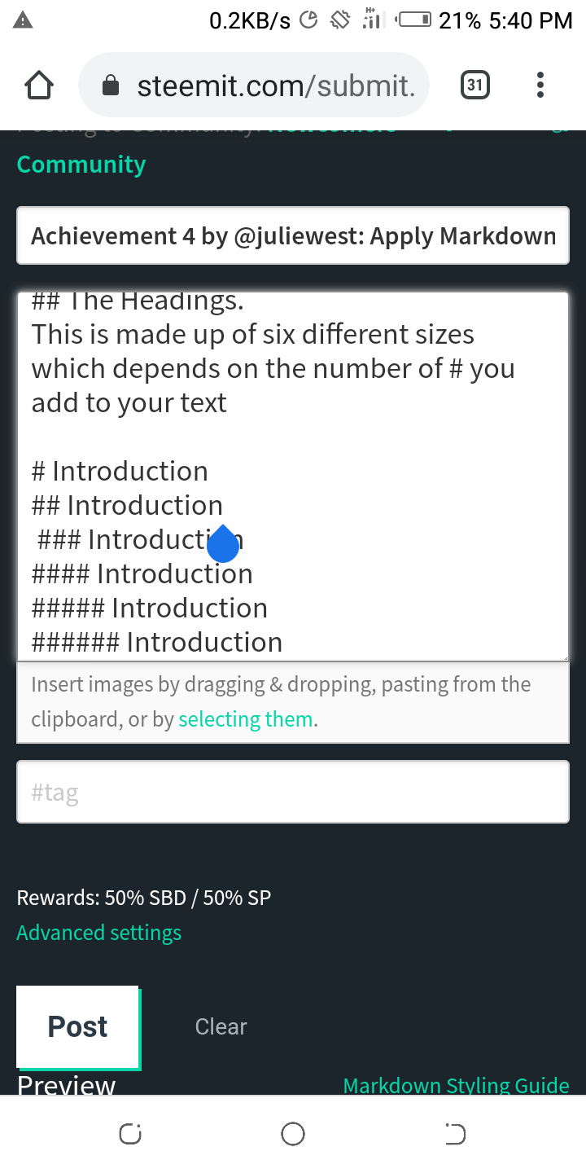Click the 'selecting them' image upload link
Screen dimensions: 586x1173
(246, 719)
